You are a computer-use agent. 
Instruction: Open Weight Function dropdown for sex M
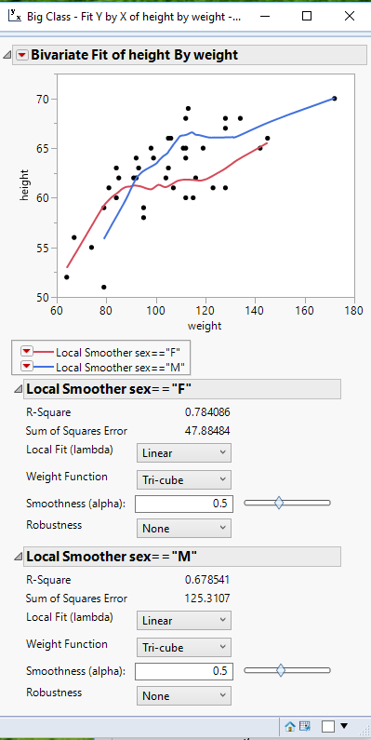click(184, 648)
